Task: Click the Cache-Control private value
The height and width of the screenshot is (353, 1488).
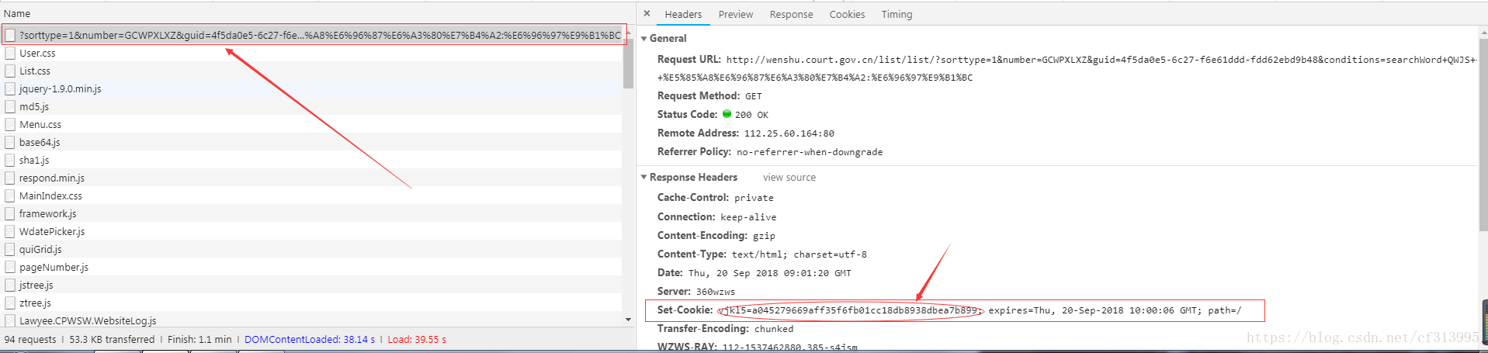Action: pos(754,198)
